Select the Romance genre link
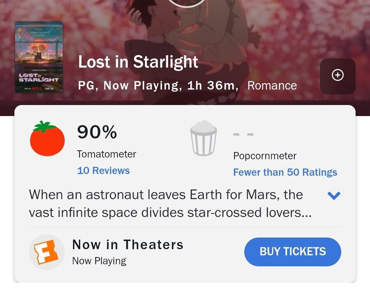 [272, 86]
